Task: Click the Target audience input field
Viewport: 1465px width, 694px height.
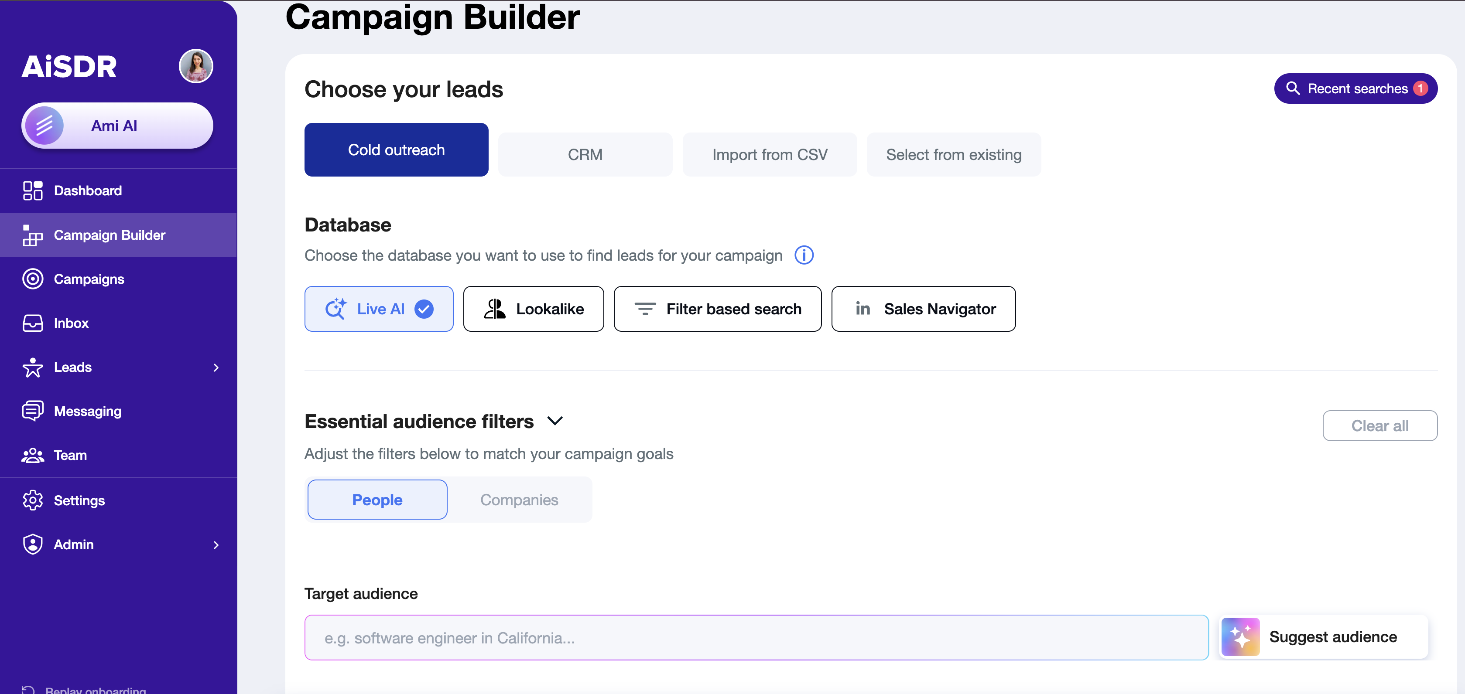Action: point(756,638)
